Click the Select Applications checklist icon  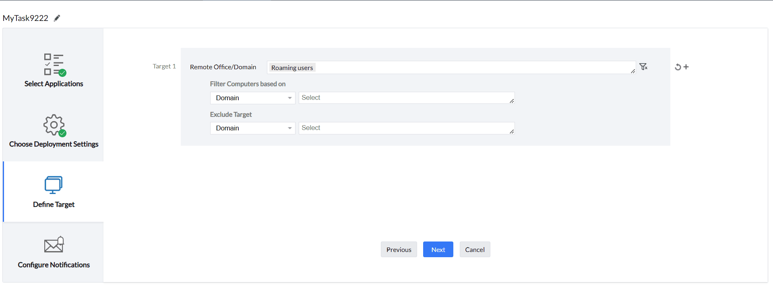(54, 64)
